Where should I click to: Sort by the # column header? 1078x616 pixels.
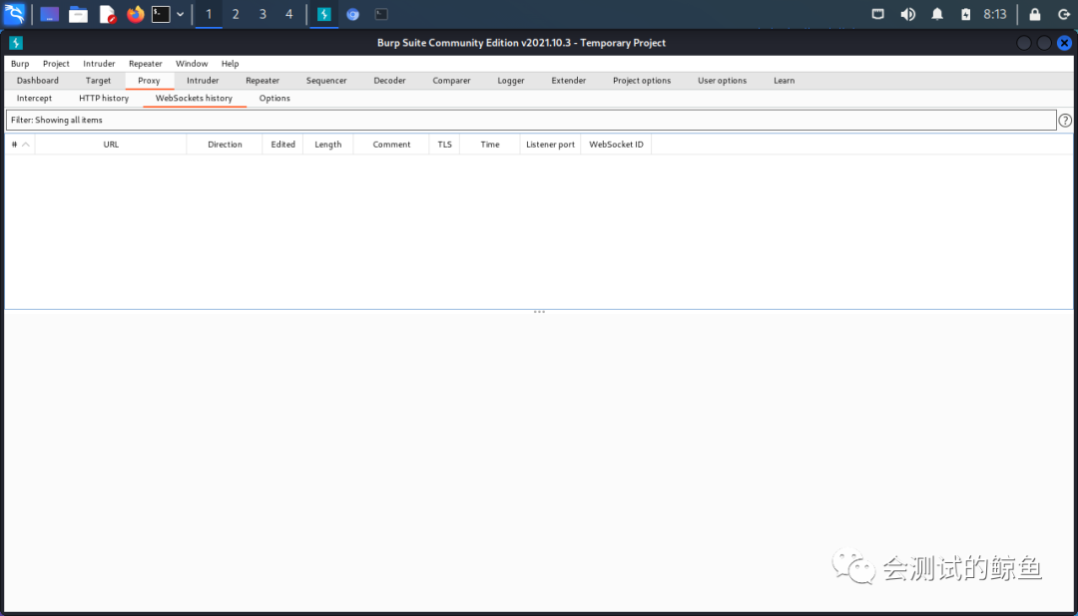pyautogui.click(x=20, y=145)
